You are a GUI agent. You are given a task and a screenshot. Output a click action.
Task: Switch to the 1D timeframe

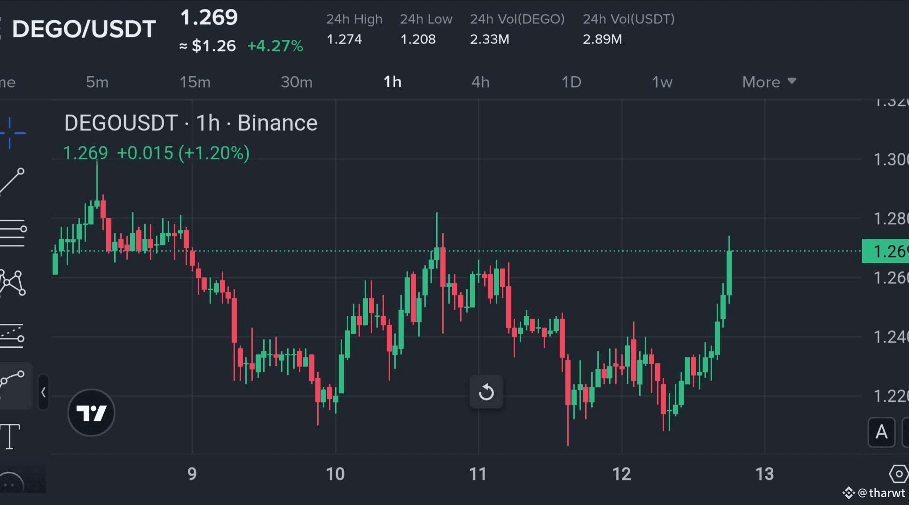pos(572,82)
